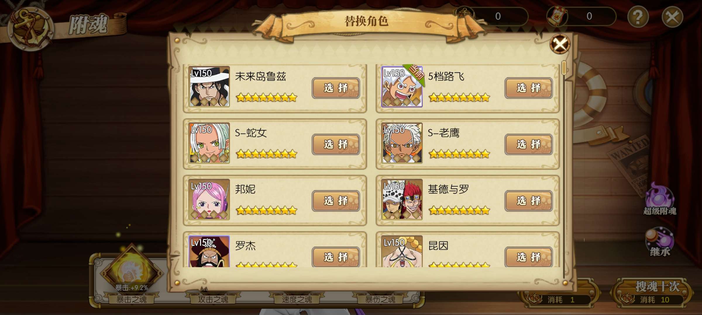Open the question mark help icon
Viewport: 702px width, 315px height.
638,17
